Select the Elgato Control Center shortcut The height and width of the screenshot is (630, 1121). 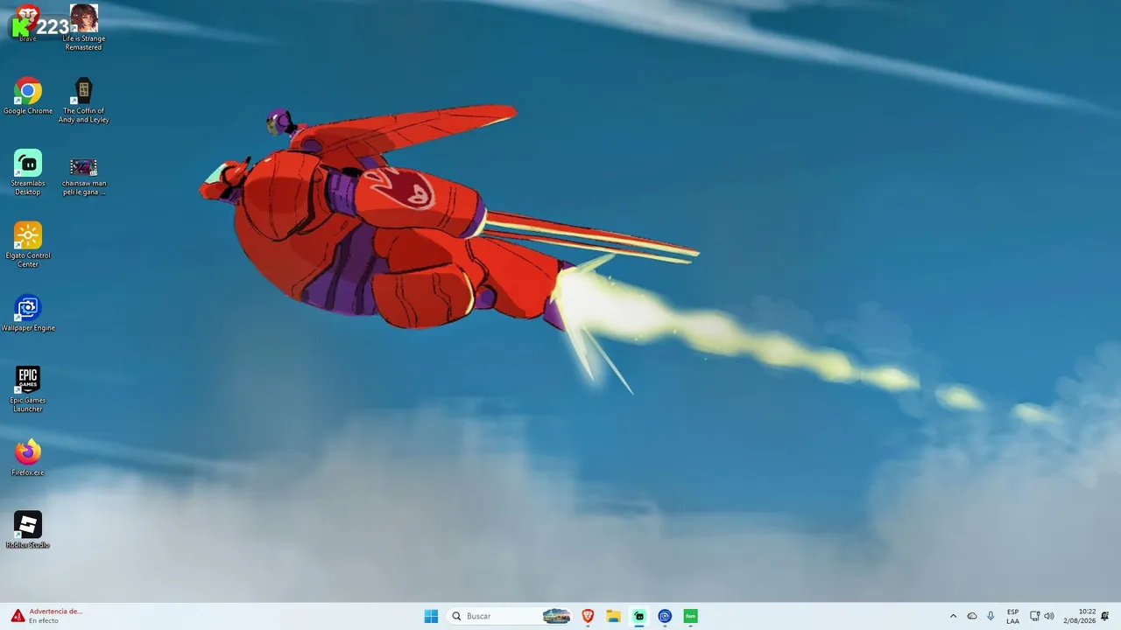[28, 245]
